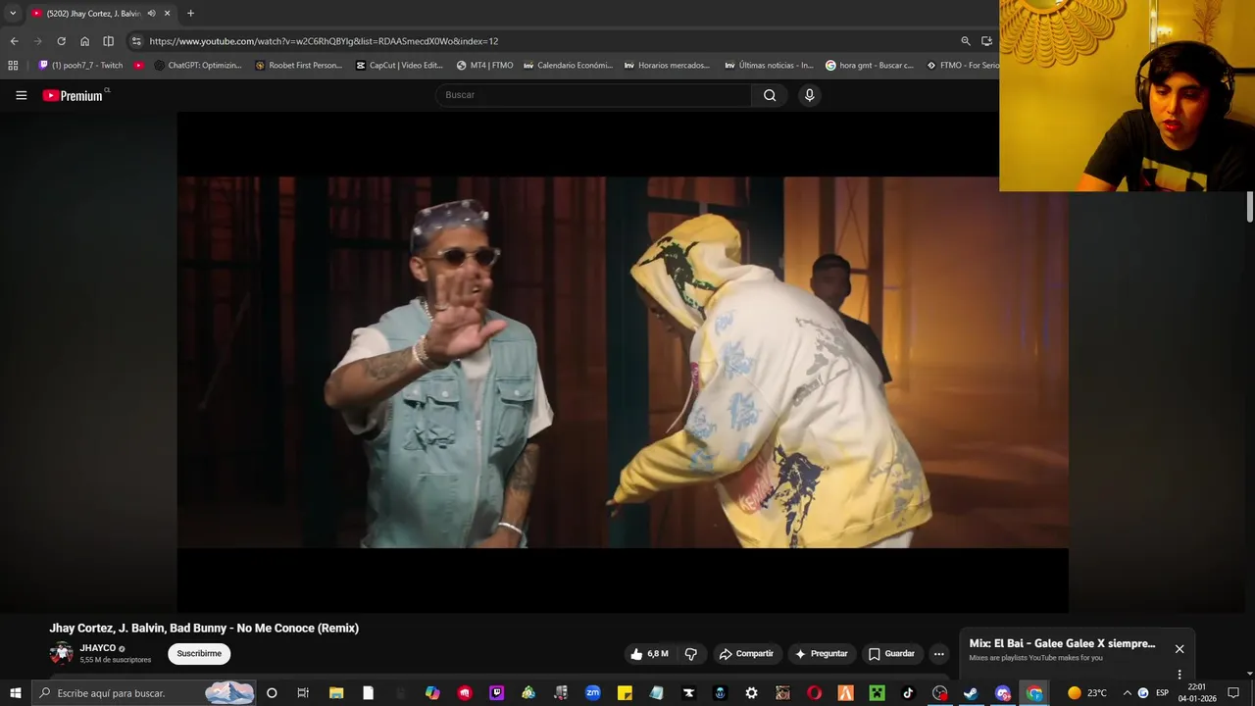Open the JHAYCO channel name
Viewport: 1255px width, 706px height.
98,648
